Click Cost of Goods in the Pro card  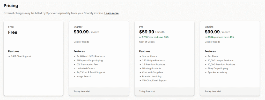click(147, 42)
